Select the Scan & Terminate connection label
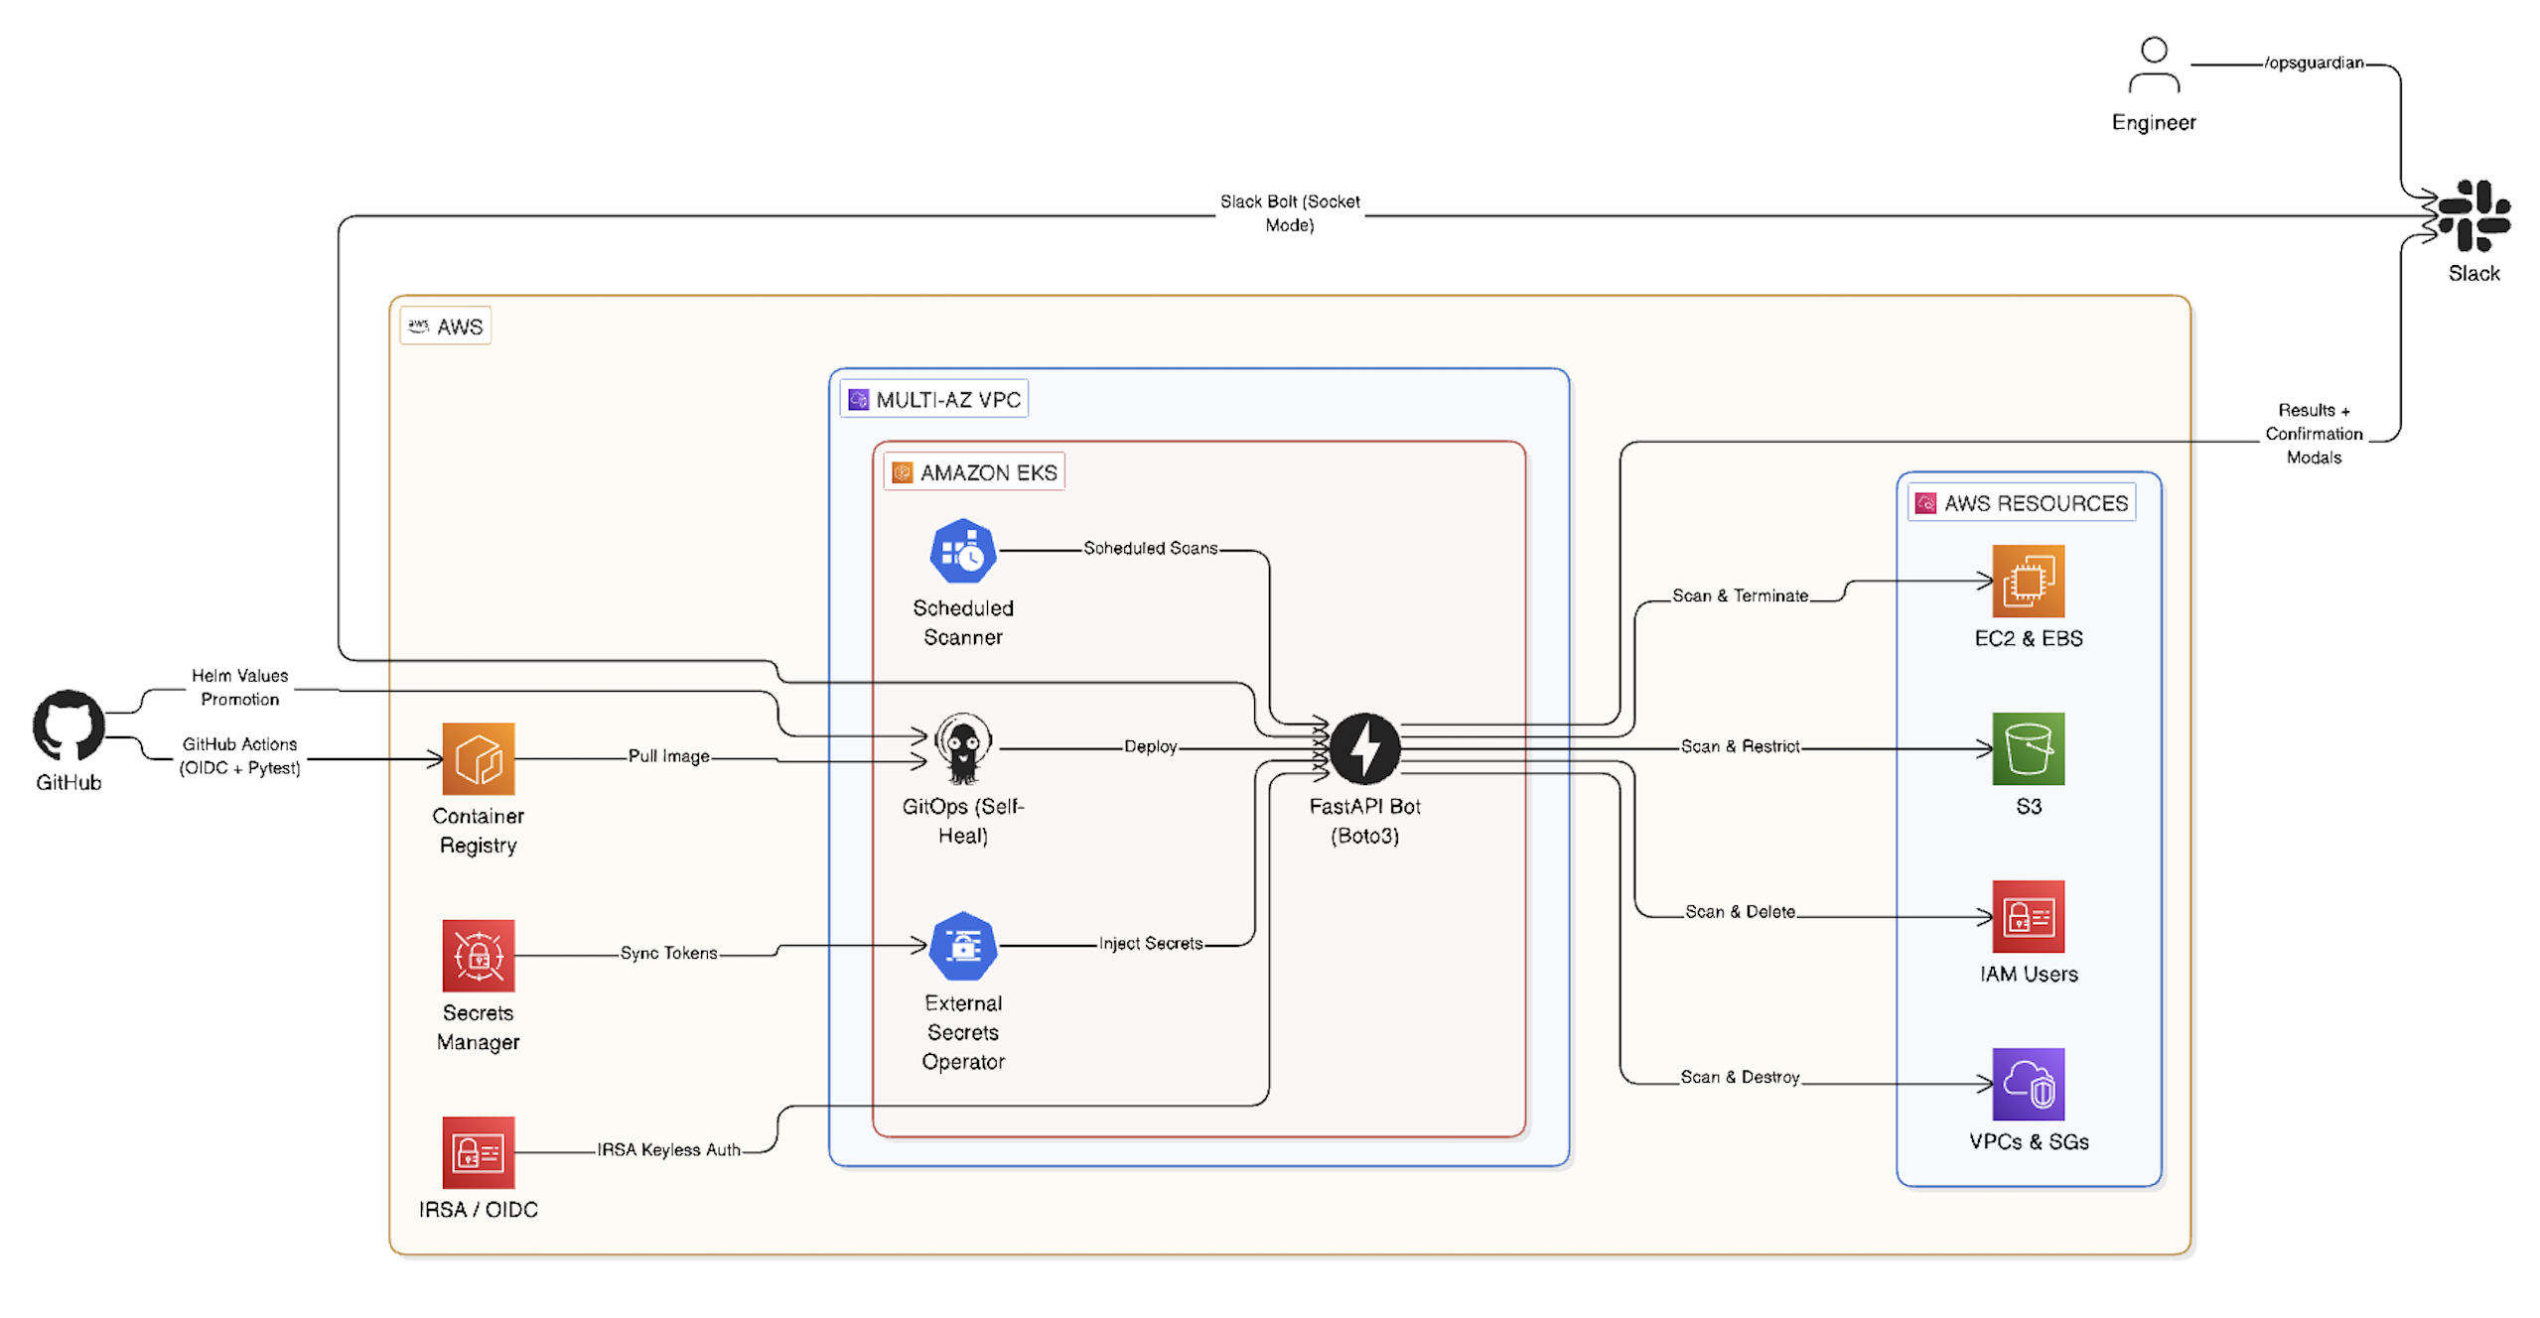2540x1318 pixels. coord(1742,594)
